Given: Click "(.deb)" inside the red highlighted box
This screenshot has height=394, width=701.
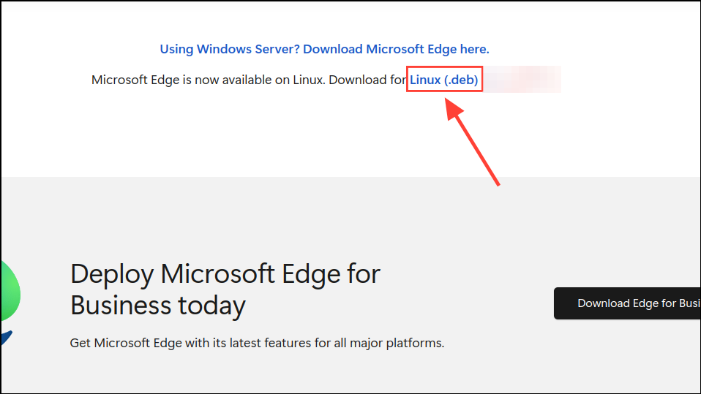Looking at the screenshot, I should [461, 80].
